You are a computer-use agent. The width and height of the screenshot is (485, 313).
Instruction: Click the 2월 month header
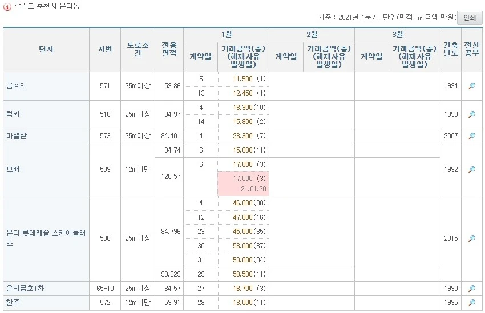[x=312, y=35]
